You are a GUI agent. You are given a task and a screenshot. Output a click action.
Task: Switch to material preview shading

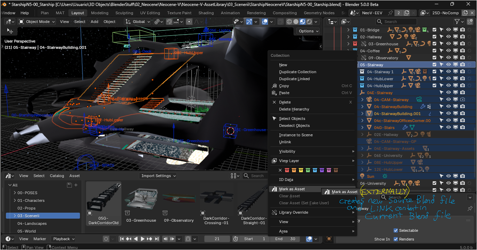[303, 22]
